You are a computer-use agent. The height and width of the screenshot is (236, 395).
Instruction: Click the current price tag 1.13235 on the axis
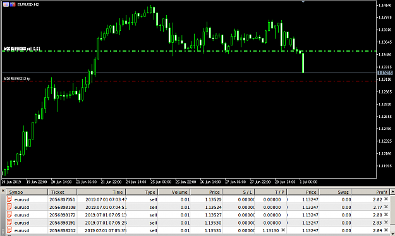pyautogui.click(x=385, y=73)
